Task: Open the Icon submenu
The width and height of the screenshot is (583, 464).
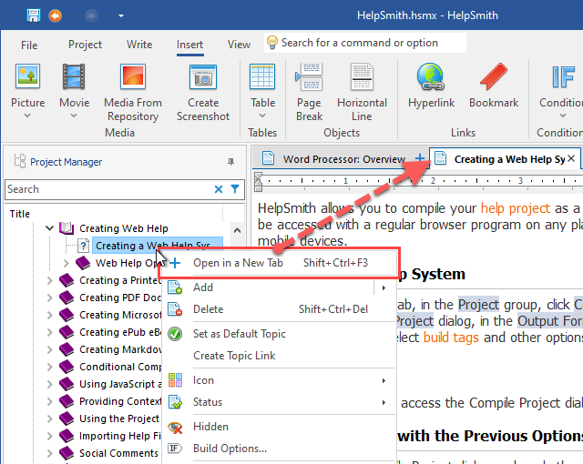Action: point(279,380)
